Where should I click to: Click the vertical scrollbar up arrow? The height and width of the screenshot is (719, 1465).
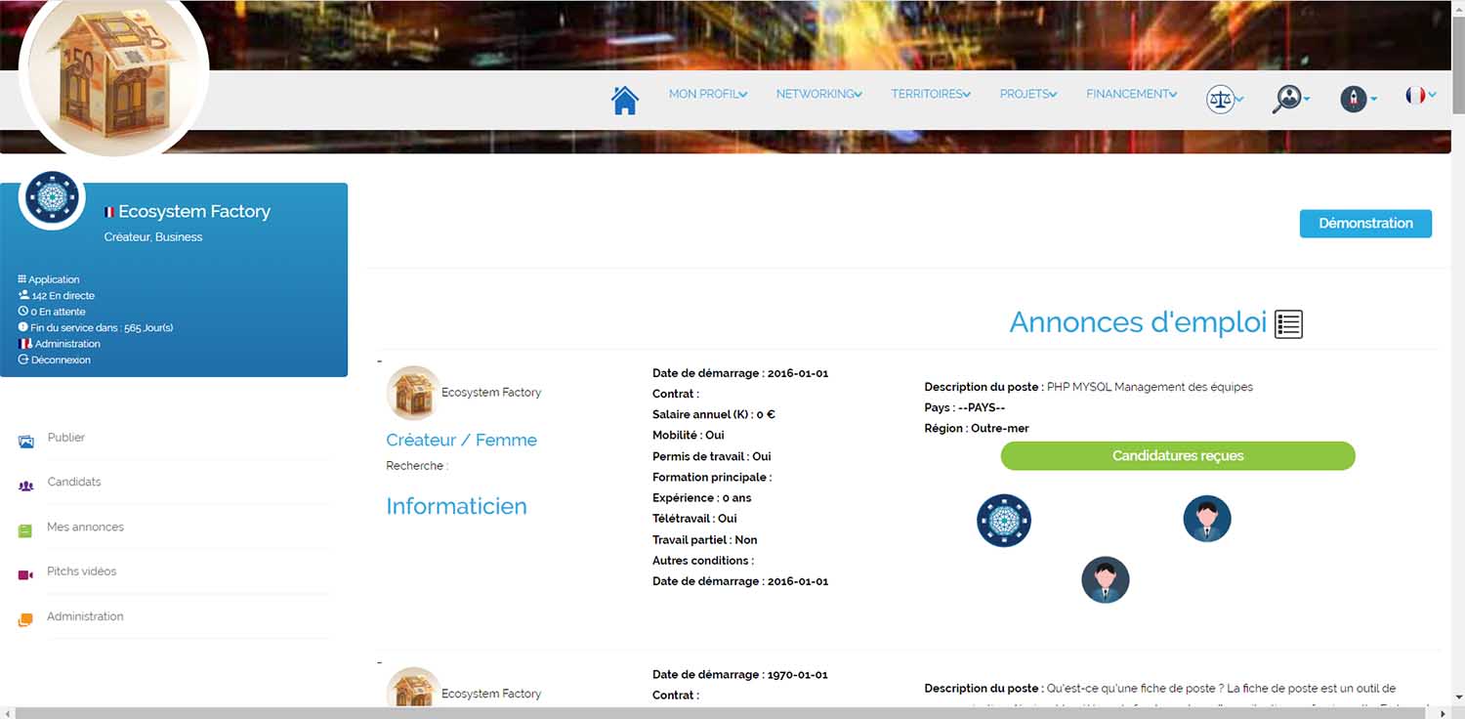point(1457,6)
